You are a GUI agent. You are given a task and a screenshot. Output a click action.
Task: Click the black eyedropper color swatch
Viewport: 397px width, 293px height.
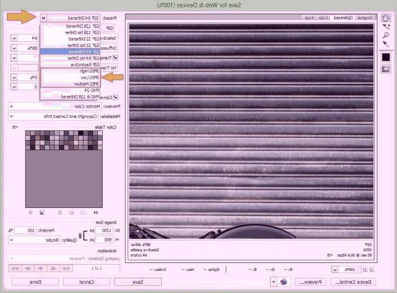(x=386, y=57)
